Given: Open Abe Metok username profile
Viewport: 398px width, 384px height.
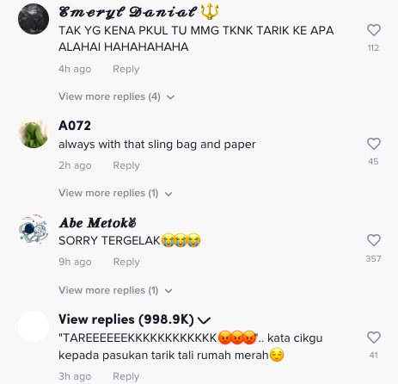Looking at the screenshot, I should pos(97,223).
